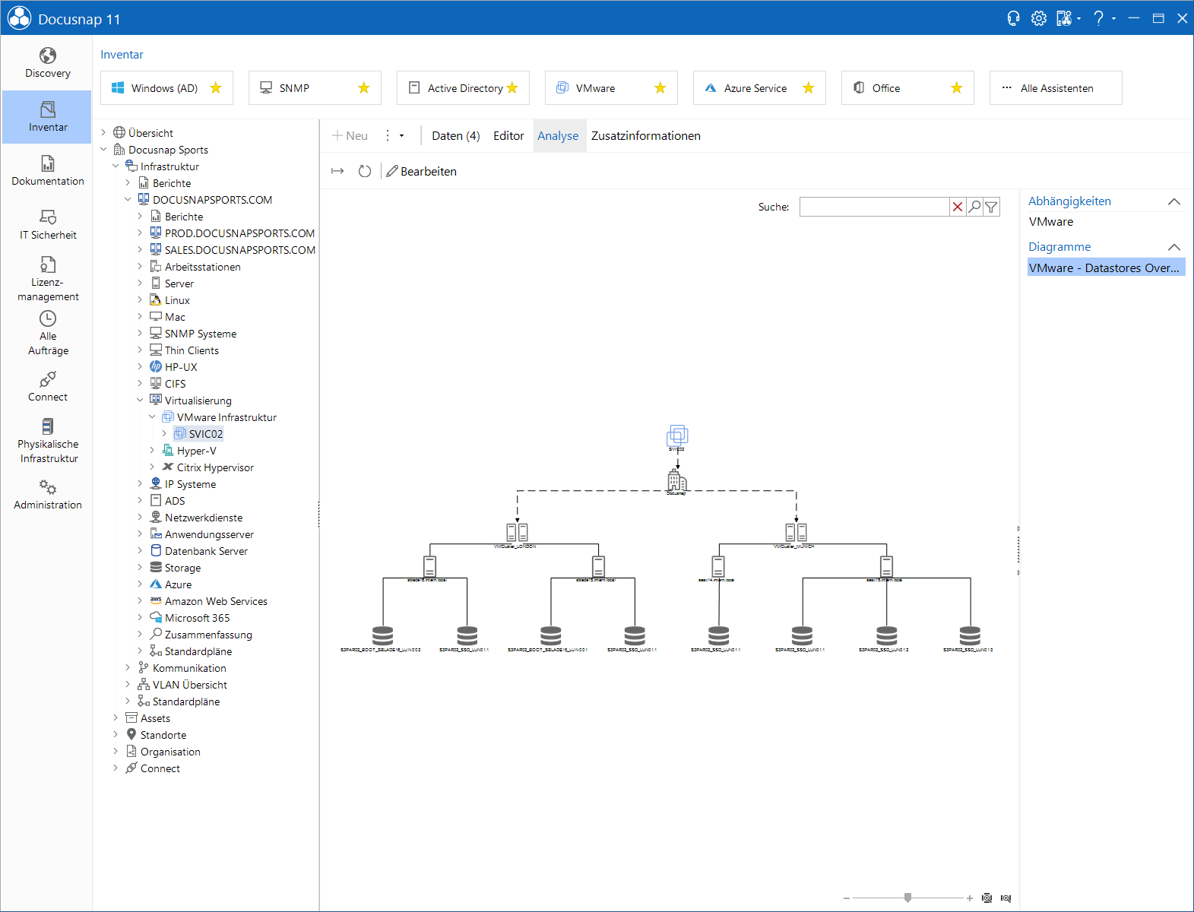This screenshot has height=912, width=1194.
Task: Click the arrow export icon left of refresh
Action: click(x=338, y=171)
